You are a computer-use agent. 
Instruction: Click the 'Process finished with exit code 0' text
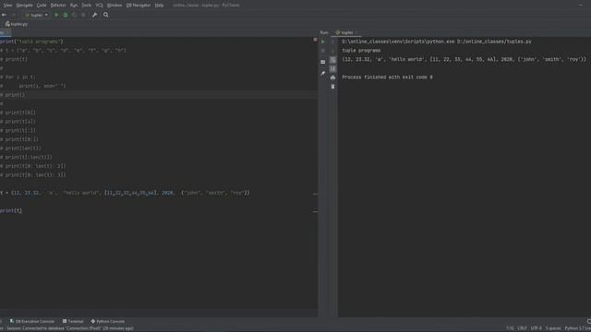point(387,77)
